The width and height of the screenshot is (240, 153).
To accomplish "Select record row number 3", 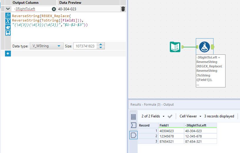I will 148,141.
